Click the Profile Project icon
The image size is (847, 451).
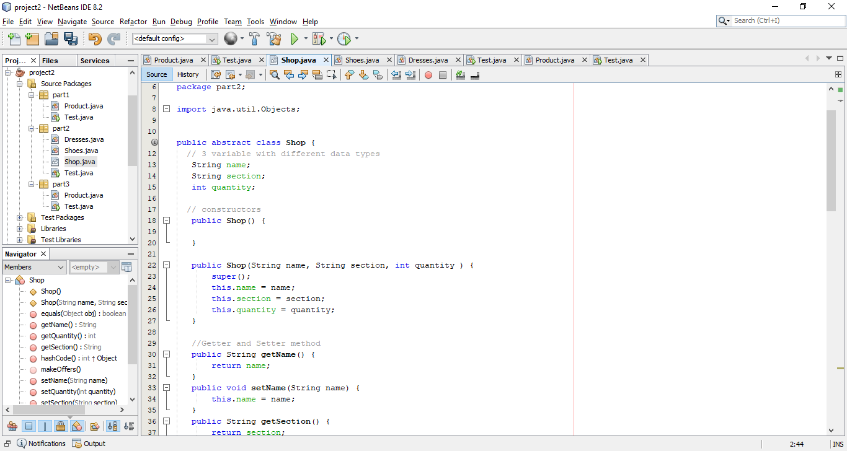345,38
